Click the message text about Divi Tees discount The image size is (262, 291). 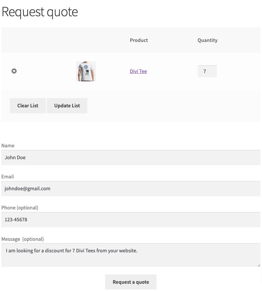coord(72,251)
